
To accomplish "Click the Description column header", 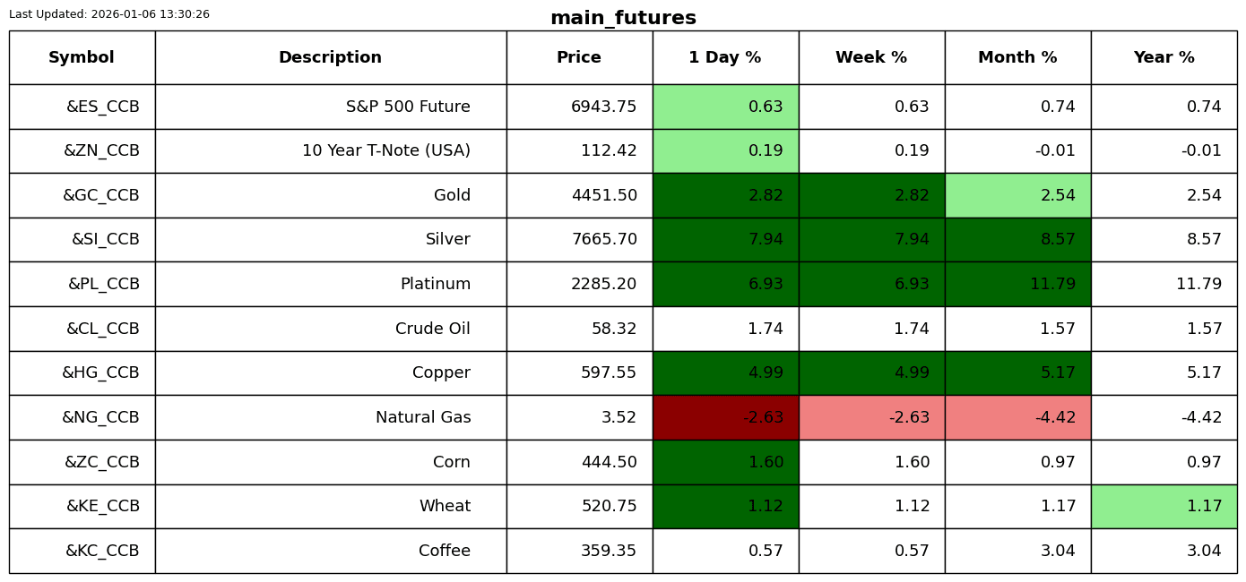I will pos(330,57).
